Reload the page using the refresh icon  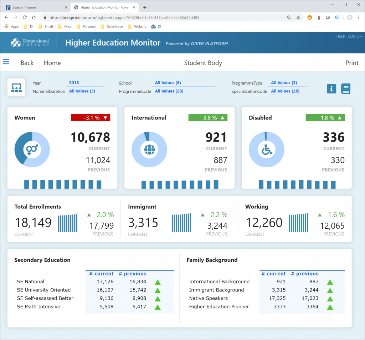[24, 17]
